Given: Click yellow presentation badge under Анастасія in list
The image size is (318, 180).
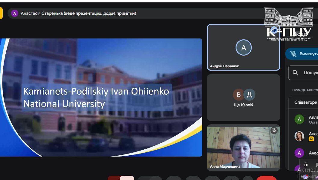Looking at the screenshot, I should point(311,139).
